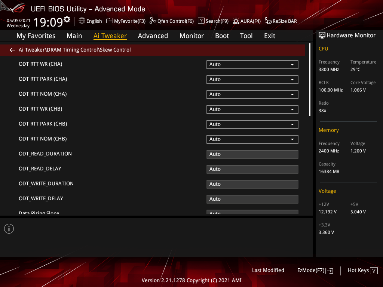Click the ODT_READ_DURATION input field
This screenshot has width=383, height=287.
[252, 154]
